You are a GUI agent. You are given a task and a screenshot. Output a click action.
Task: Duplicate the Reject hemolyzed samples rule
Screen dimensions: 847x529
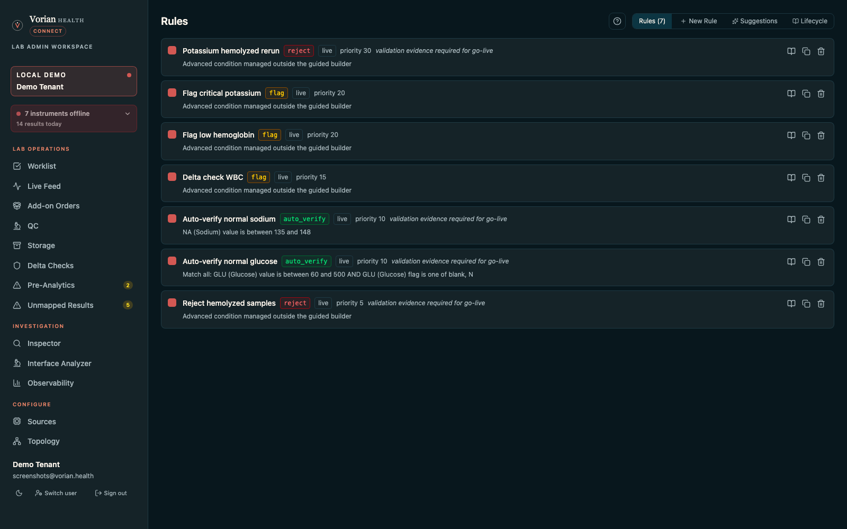point(806,304)
